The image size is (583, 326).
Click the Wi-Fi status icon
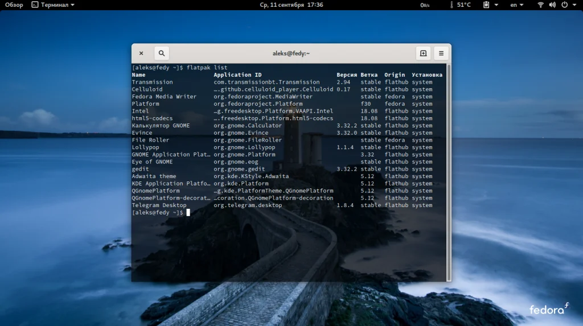coord(540,5)
